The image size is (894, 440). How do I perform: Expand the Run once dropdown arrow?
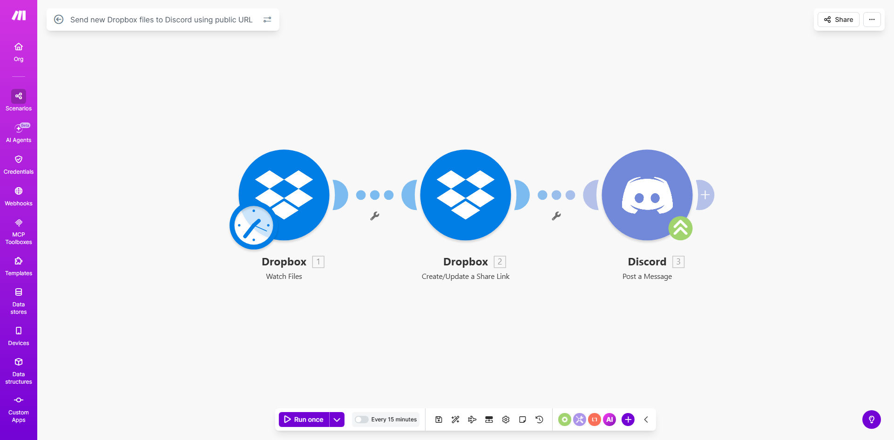(x=337, y=420)
